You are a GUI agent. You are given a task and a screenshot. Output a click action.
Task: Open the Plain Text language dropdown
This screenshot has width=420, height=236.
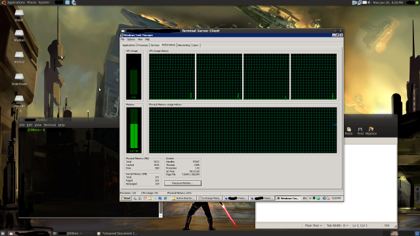[314, 226]
